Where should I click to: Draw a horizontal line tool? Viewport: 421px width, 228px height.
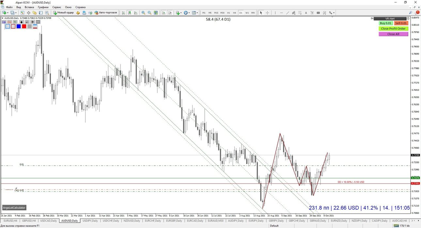pos(281,13)
